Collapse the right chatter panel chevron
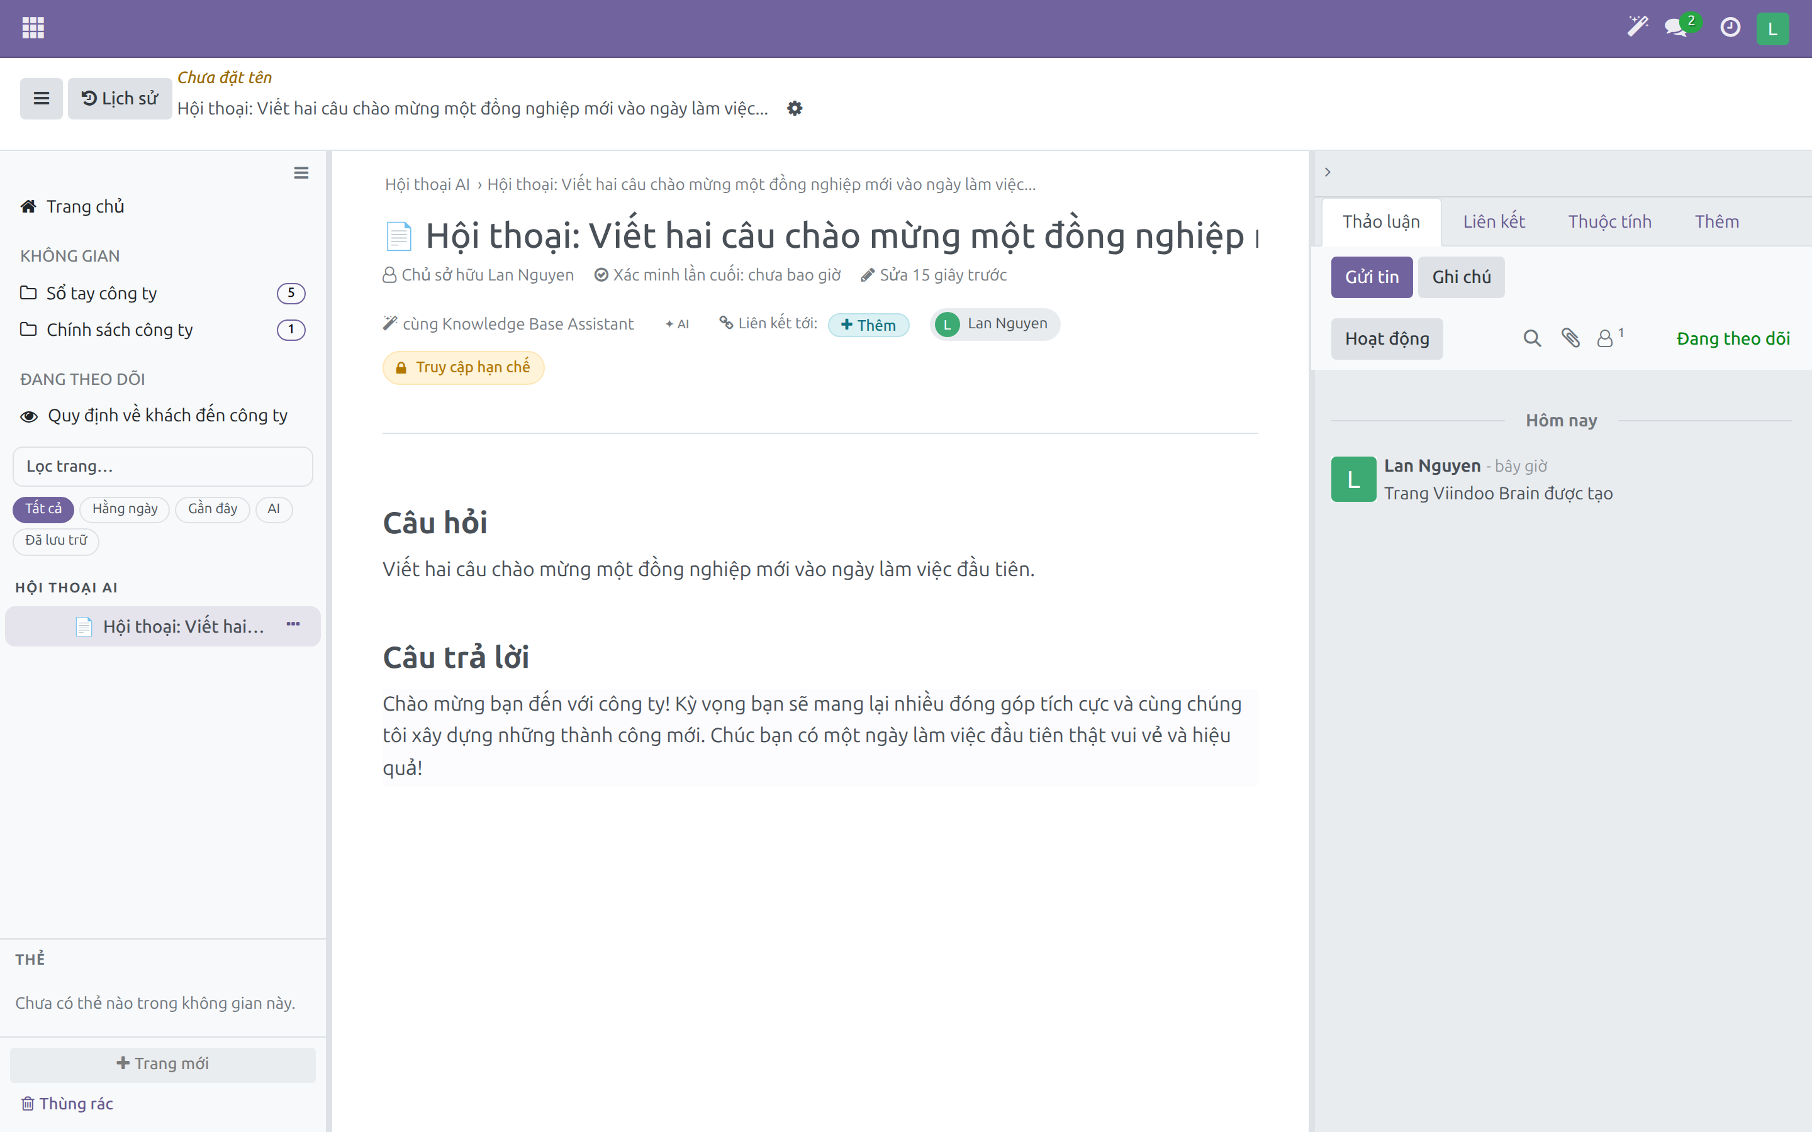Viewport: 1812px width, 1132px height. pyautogui.click(x=1328, y=172)
